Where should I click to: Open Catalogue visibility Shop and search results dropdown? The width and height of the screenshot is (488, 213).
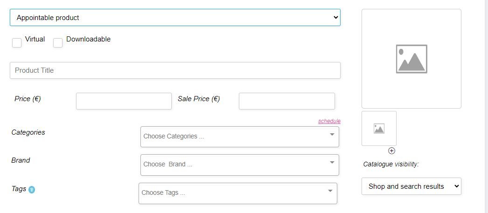click(411, 186)
